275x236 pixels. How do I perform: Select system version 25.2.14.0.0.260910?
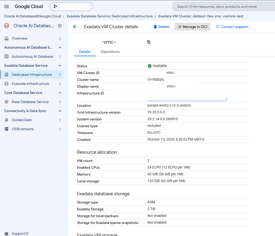pyautogui.click(x=163, y=119)
